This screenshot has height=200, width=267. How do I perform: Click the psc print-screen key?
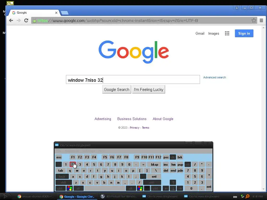point(166,157)
